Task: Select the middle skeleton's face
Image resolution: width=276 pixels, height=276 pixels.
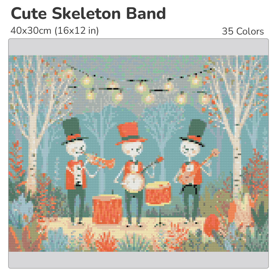Action: [x=132, y=149]
